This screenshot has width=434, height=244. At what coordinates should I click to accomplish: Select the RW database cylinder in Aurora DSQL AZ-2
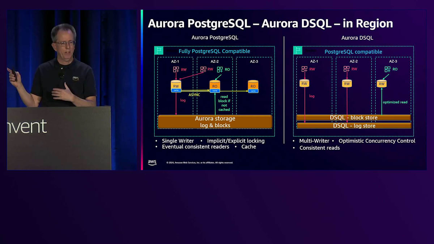point(347,84)
